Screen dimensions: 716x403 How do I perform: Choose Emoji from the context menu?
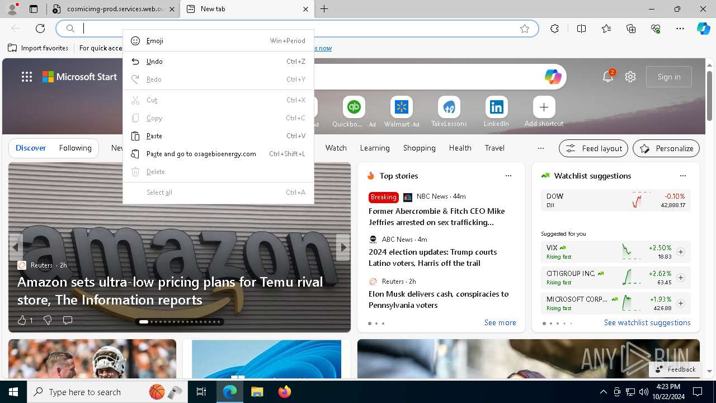coord(218,41)
